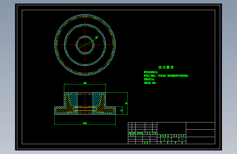Screen dimensions: 237x154
Task: Select the 技术要求 heading text
Action: pyautogui.click(x=166, y=67)
